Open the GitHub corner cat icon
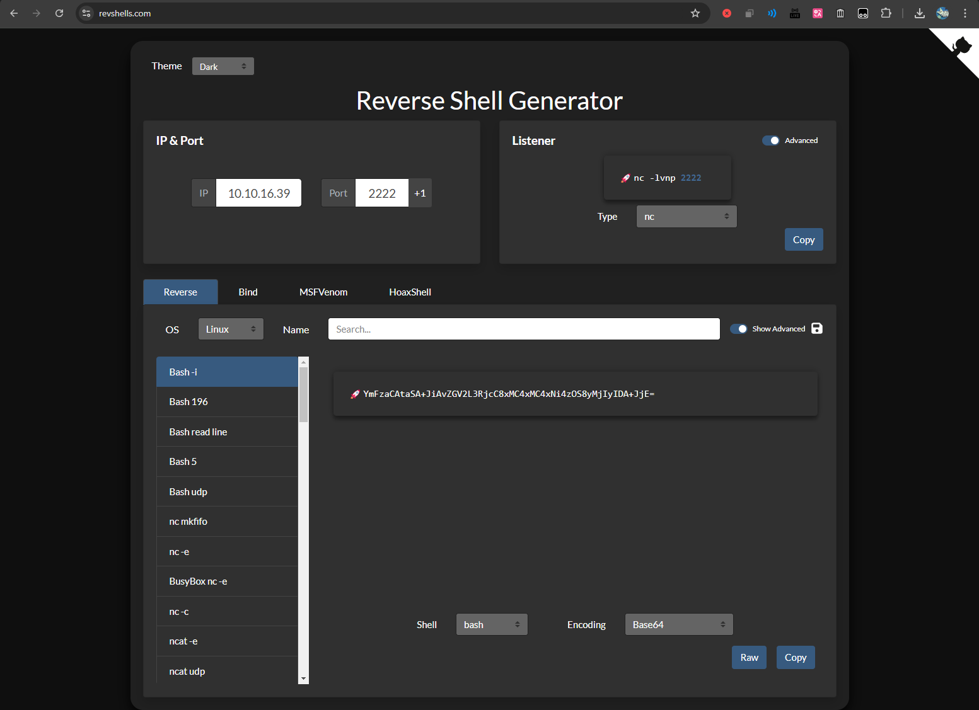This screenshot has width=979, height=710. [961, 46]
